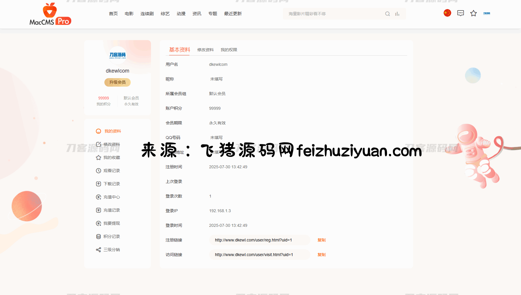
Task: Switch to the 我的权限 tab
Action: coord(229,50)
